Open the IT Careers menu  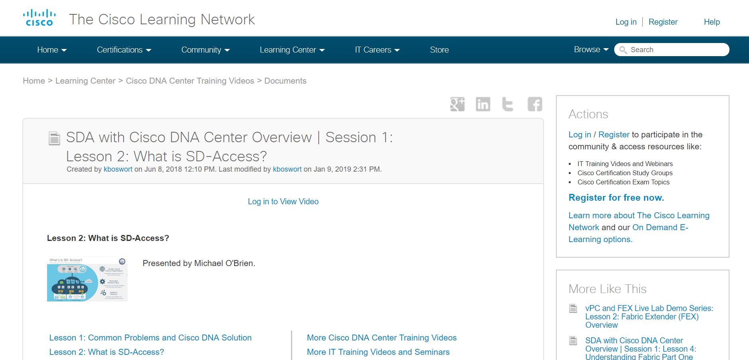377,50
